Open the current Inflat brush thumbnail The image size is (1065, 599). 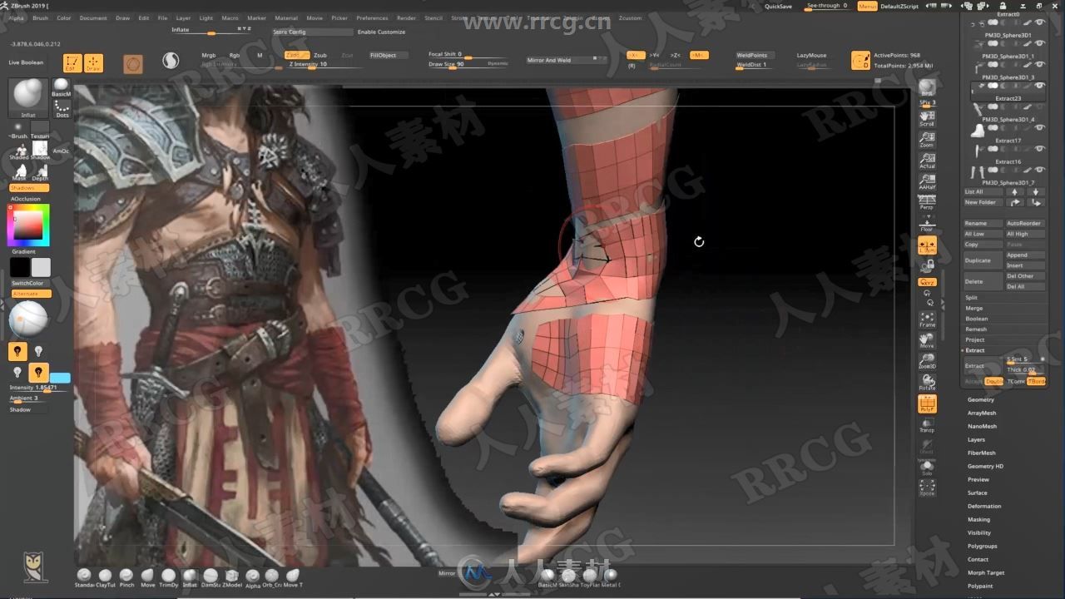point(28,98)
